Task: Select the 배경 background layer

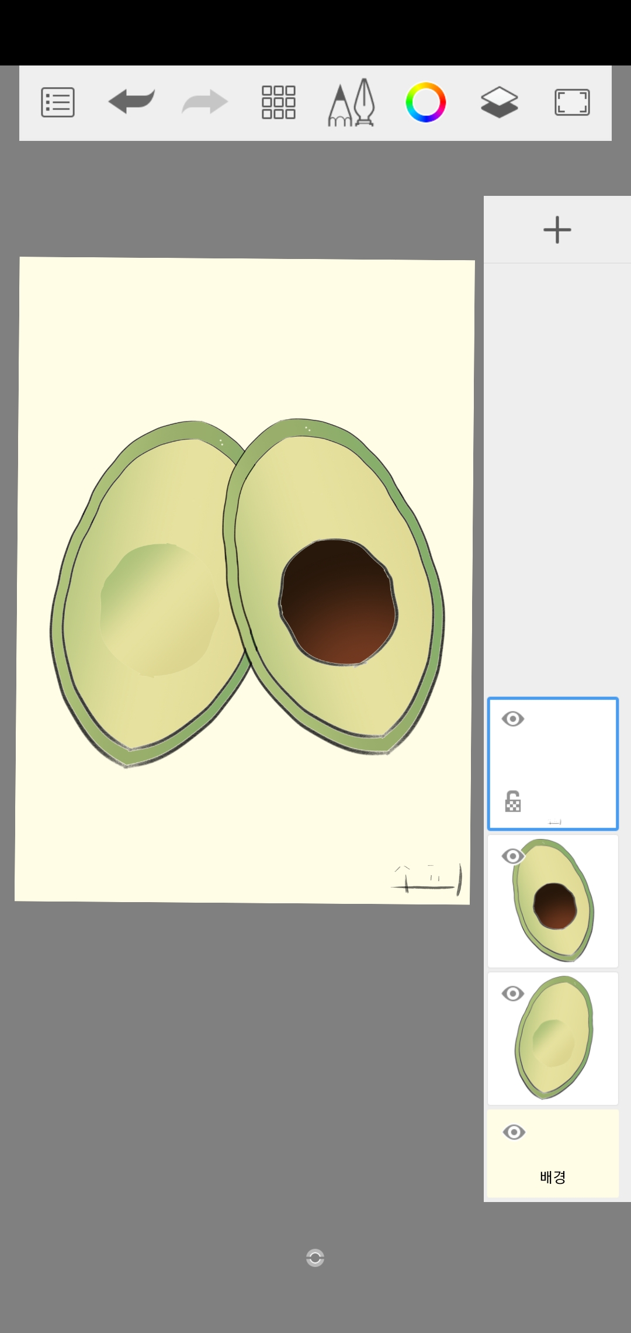Action: point(553,1154)
